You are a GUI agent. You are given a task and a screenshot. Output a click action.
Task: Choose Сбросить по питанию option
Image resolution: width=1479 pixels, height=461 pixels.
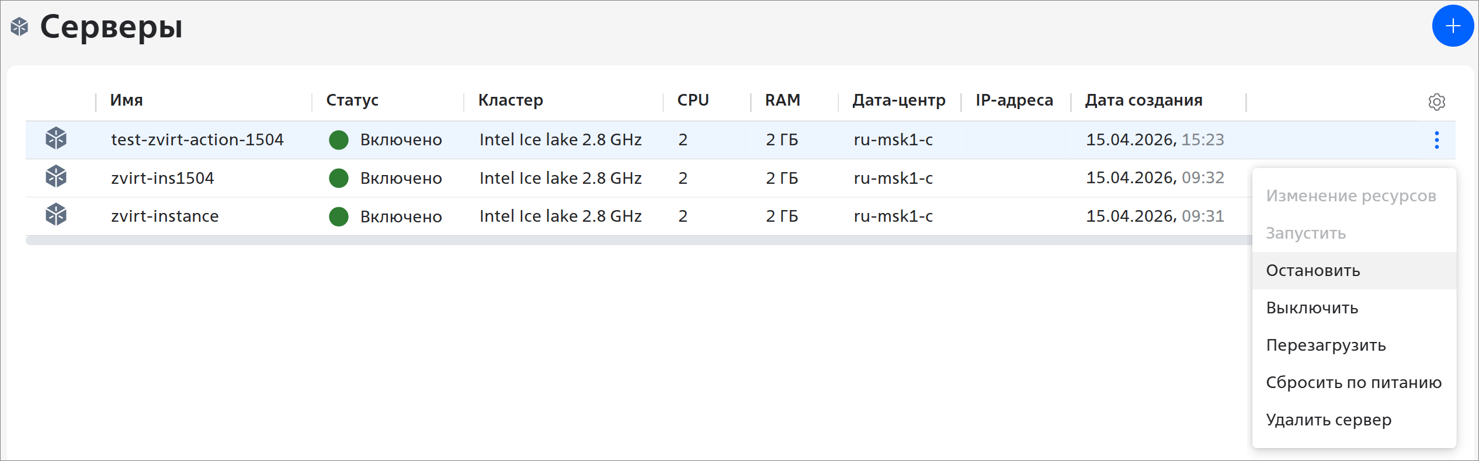1353,383
